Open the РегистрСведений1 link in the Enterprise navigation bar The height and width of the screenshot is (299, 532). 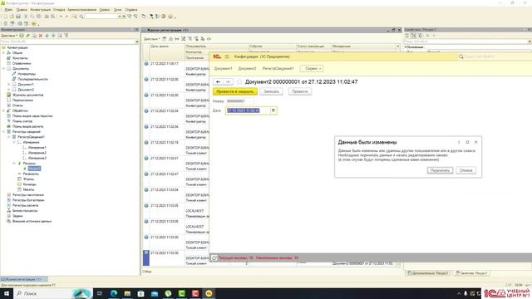pos(278,68)
